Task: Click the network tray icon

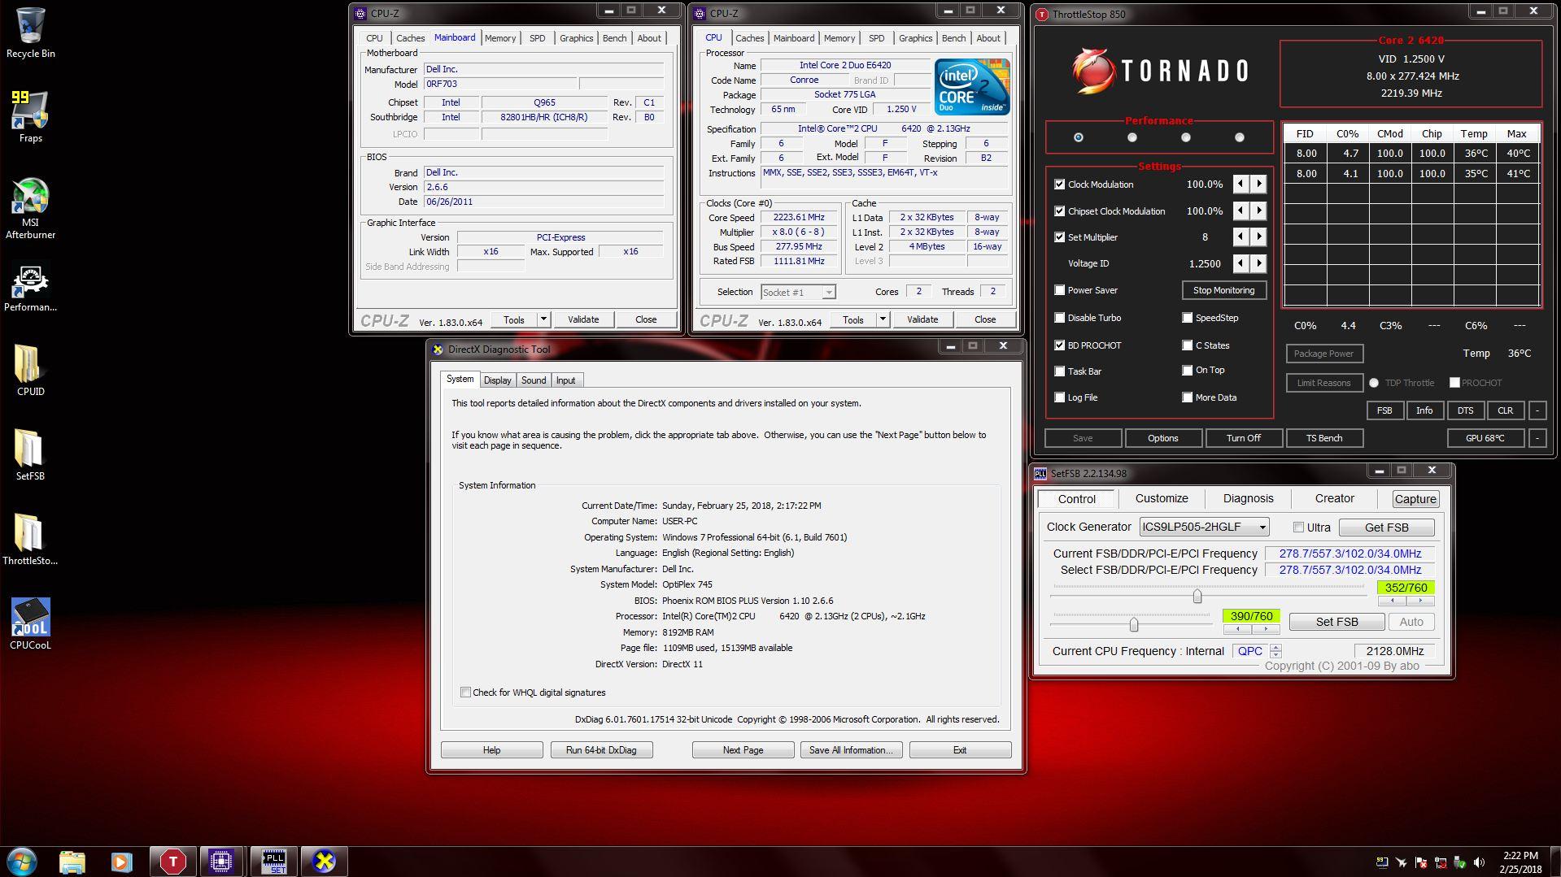Action: (x=1440, y=862)
